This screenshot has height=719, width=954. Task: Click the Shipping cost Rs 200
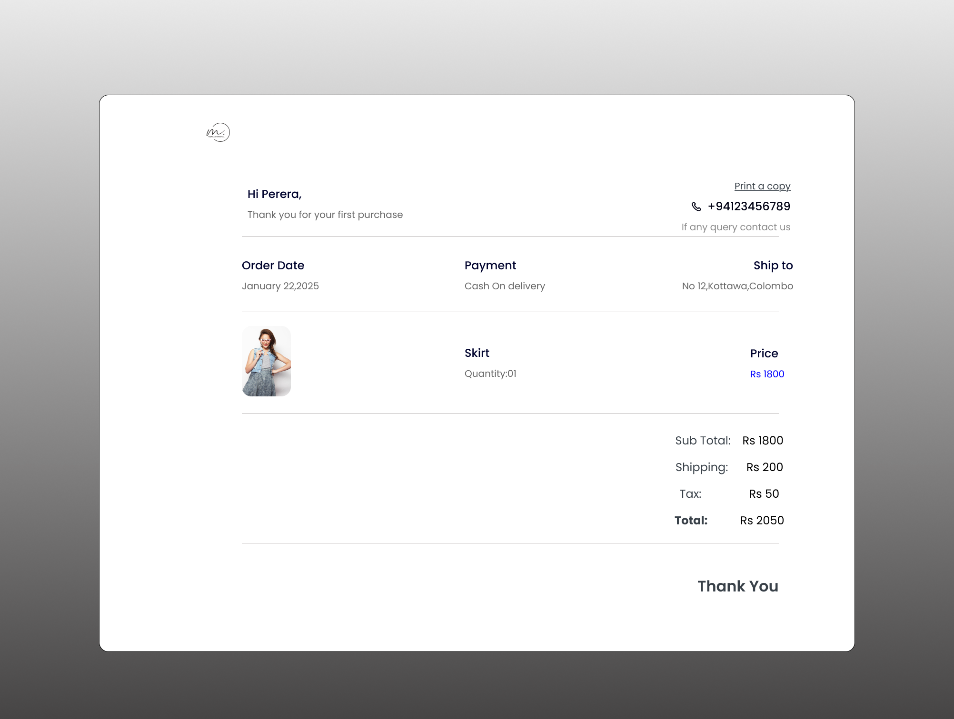pos(764,467)
